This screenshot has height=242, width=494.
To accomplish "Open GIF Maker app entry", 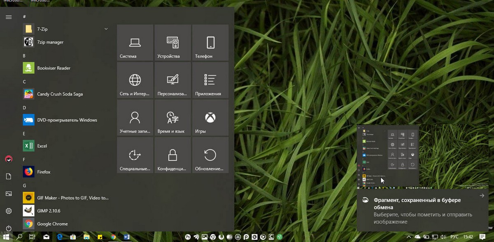I will tap(66, 198).
